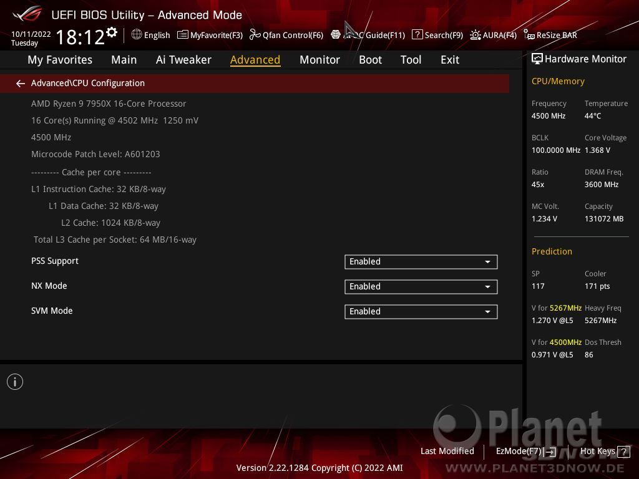Viewport: 639px width, 479px height.
Task: Click the DRAM Freq. 3600 MHz value
Action: 602,185
